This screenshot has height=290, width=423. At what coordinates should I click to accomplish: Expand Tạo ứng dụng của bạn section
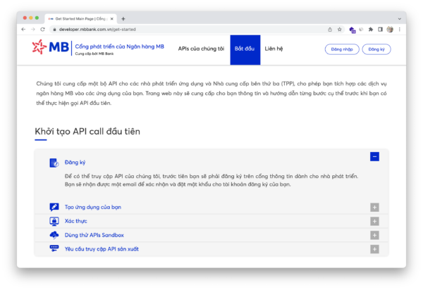coord(374,207)
